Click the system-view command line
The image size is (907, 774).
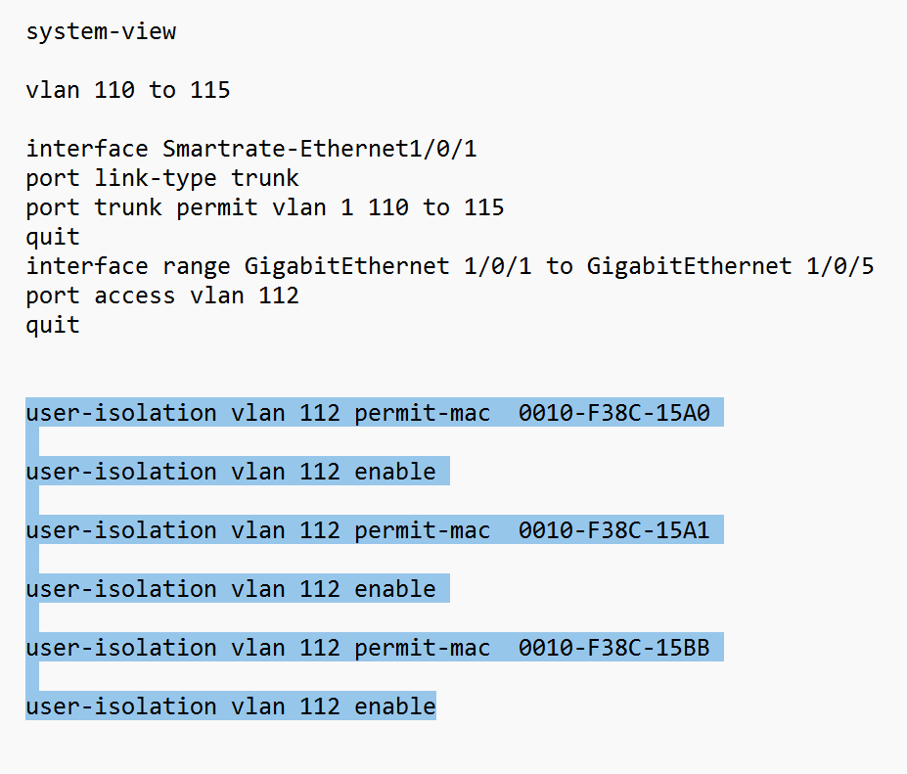(x=101, y=31)
